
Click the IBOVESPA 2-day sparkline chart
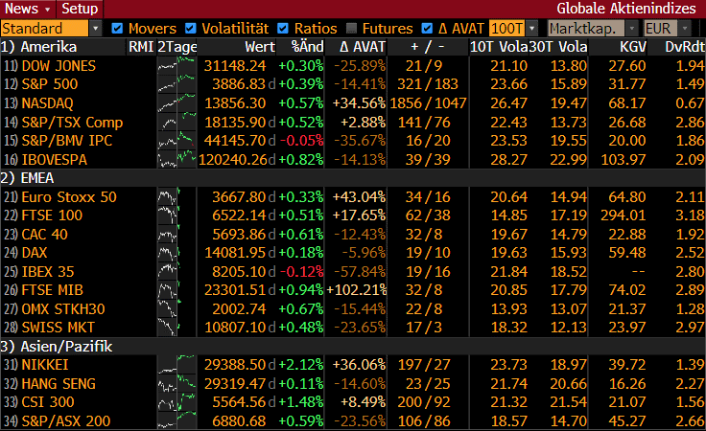(x=176, y=159)
